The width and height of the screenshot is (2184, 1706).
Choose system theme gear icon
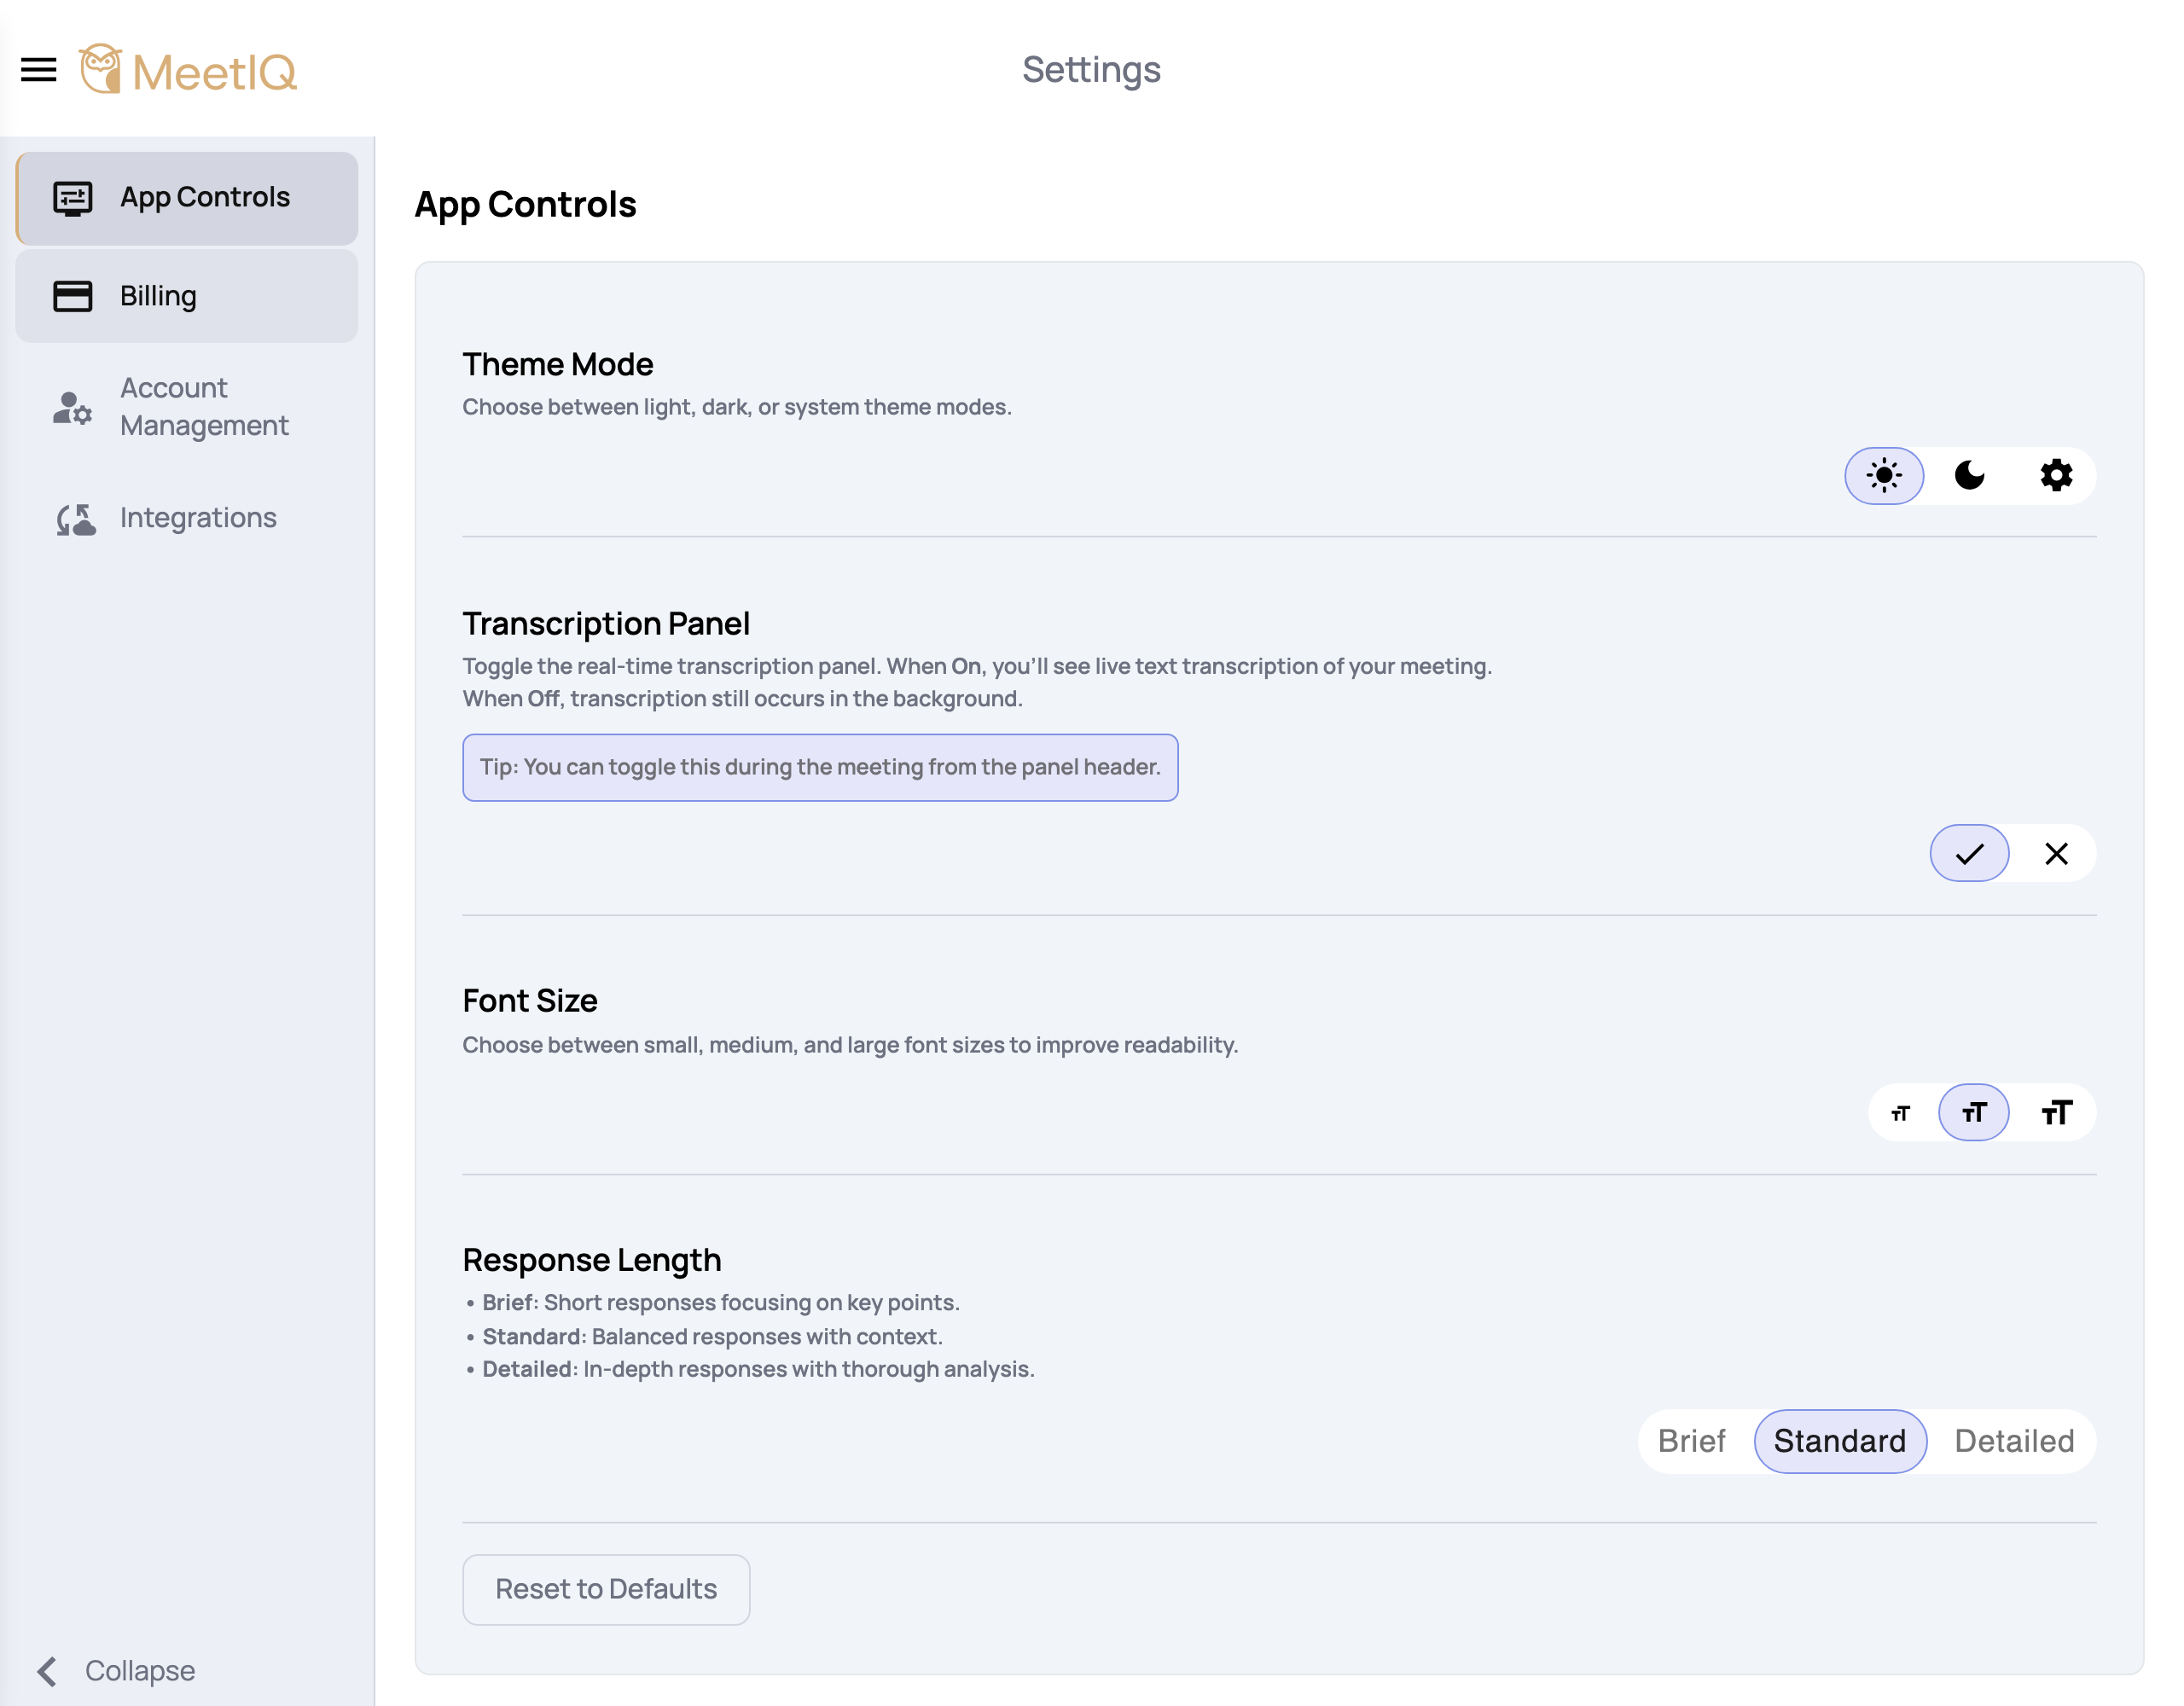pyautogui.click(x=2056, y=475)
